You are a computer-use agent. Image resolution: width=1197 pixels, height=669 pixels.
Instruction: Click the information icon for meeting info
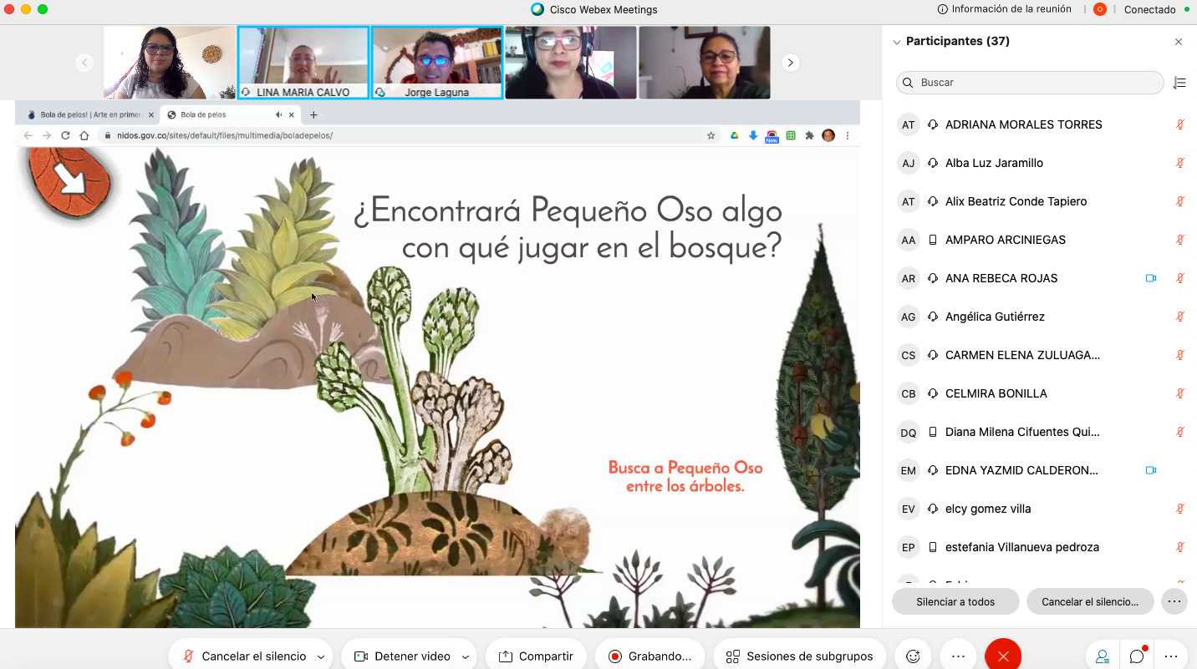[x=943, y=9]
